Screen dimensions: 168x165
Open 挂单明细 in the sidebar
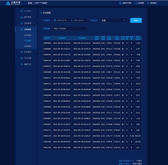pos(28,46)
